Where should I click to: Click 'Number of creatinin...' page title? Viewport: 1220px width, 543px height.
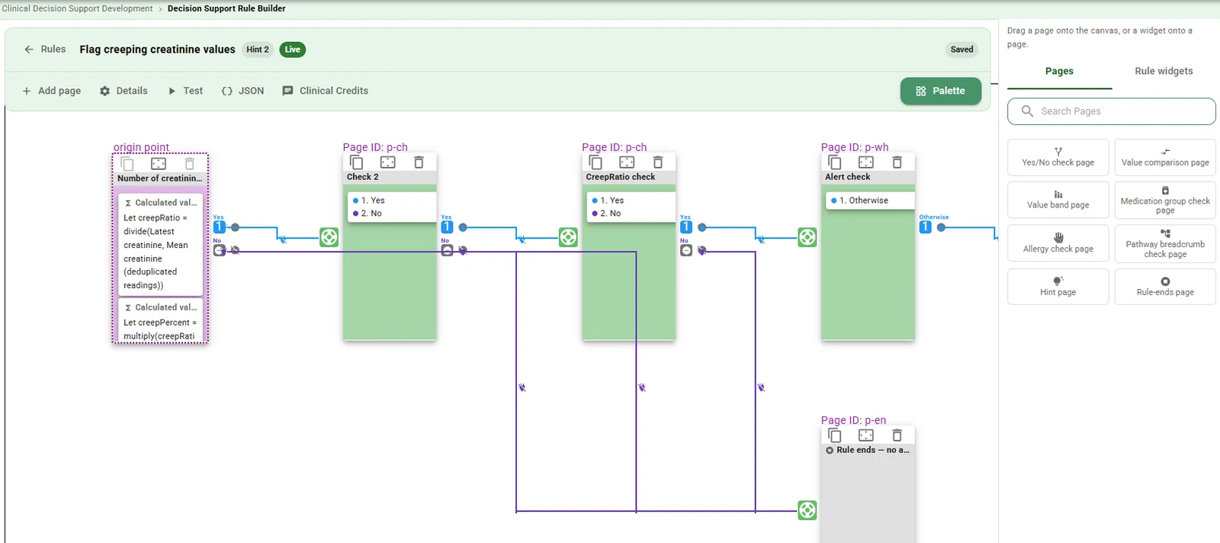pos(160,178)
